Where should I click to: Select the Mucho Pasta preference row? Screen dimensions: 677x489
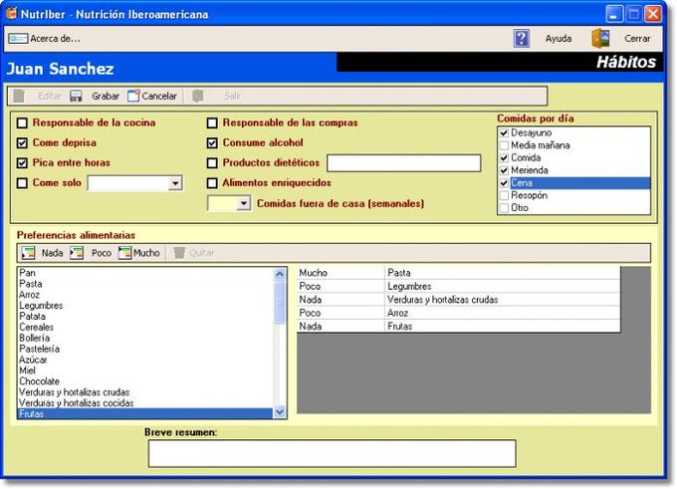point(459,273)
